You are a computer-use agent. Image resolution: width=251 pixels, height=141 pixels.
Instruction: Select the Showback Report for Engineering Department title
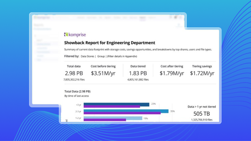pyautogui.click(x=109, y=43)
